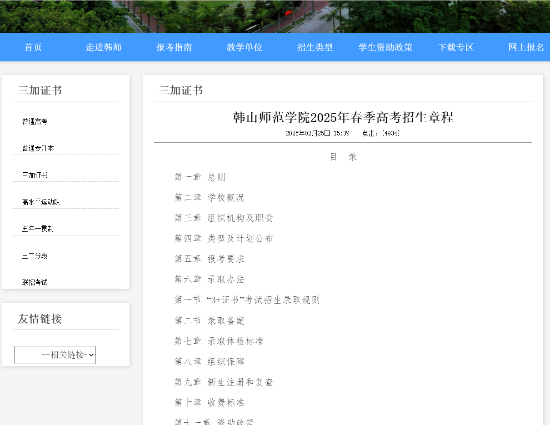Screen dimensions: 550x425
Task: Click the 第六章 录取办法 entry in the table of contents
Action: pos(209,279)
